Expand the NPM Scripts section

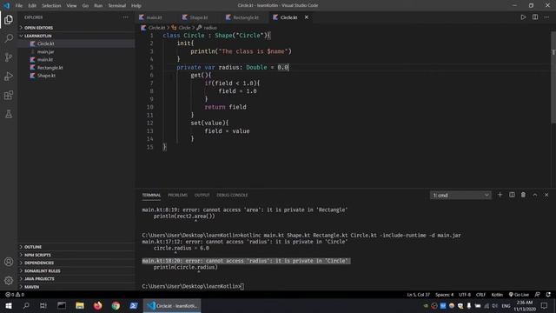pyautogui.click(x=76, y=255)
